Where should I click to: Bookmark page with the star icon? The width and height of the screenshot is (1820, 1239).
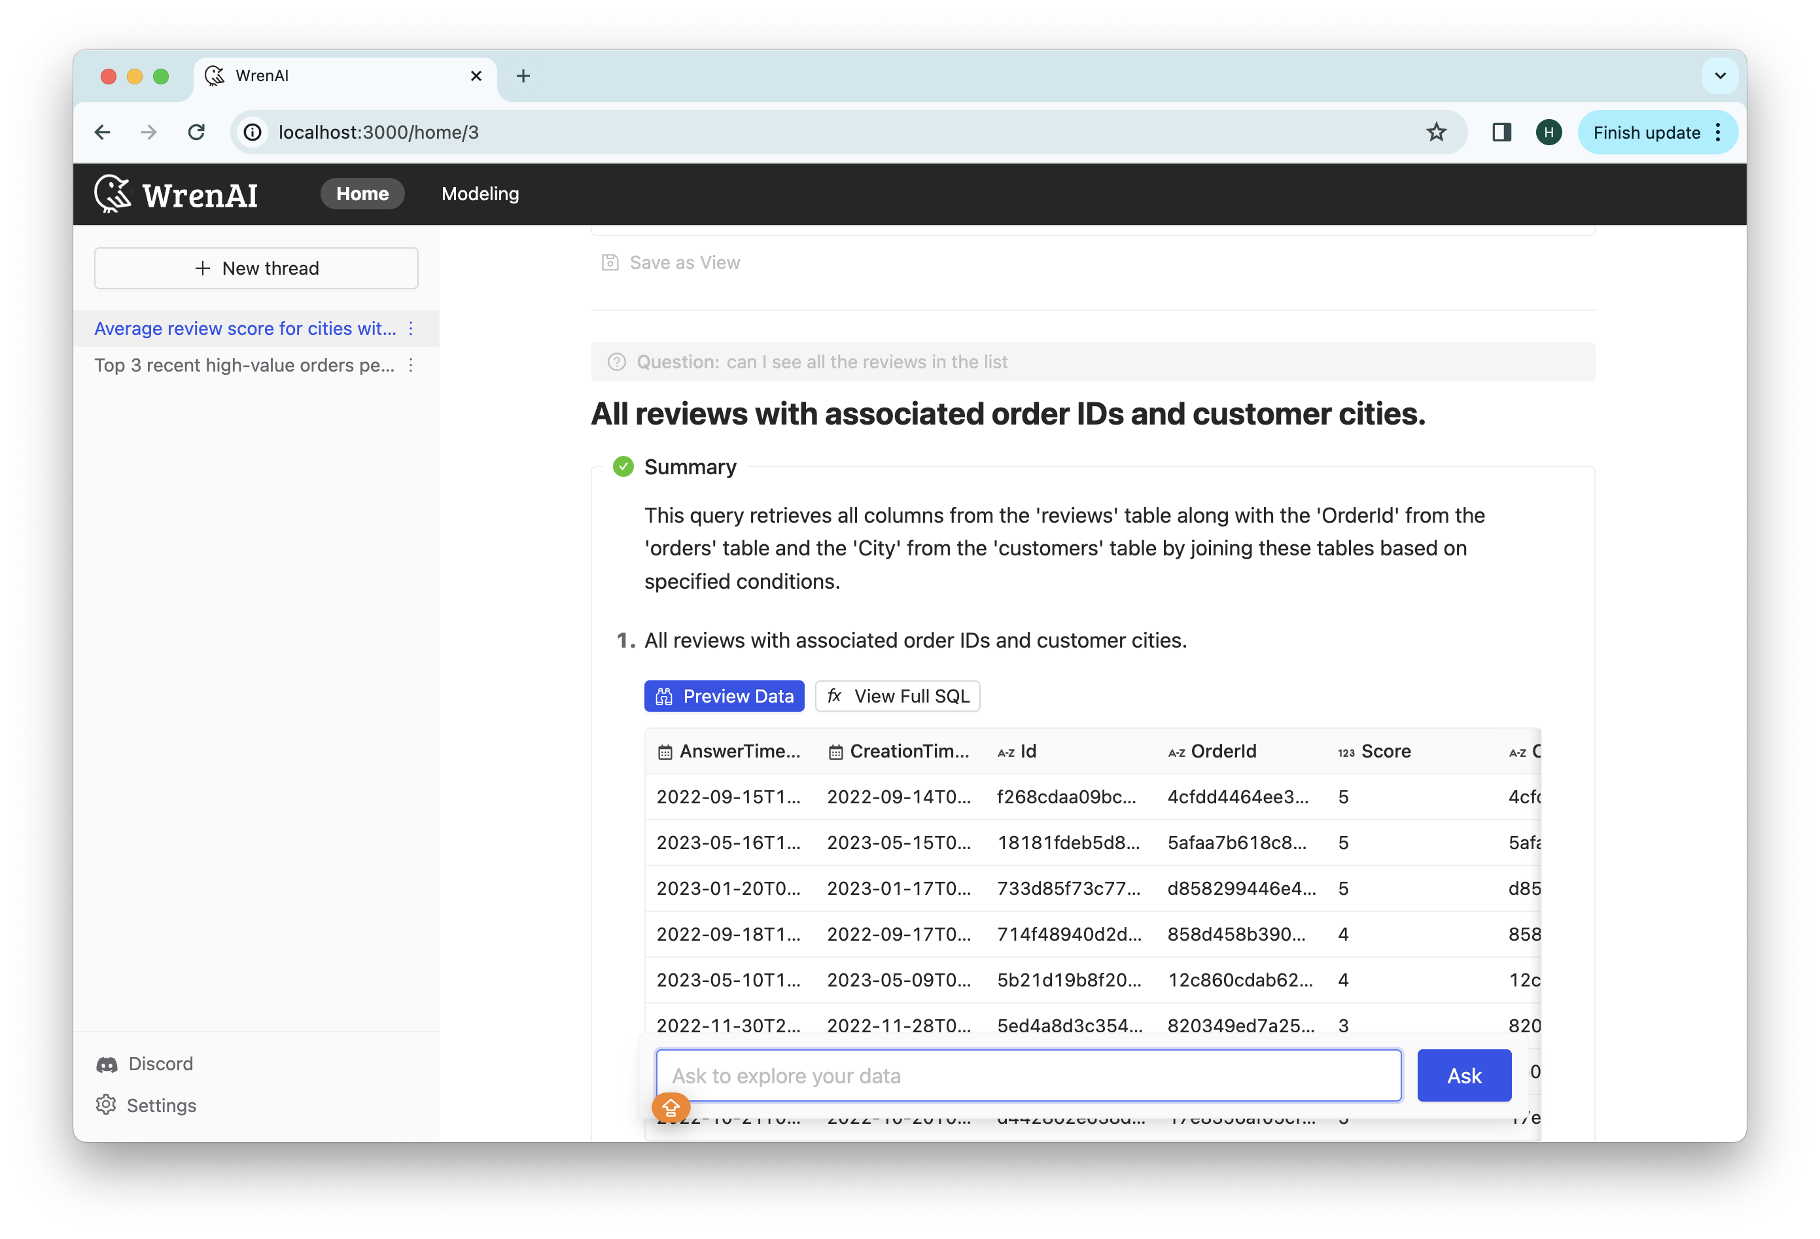[x=1435, y=132]
